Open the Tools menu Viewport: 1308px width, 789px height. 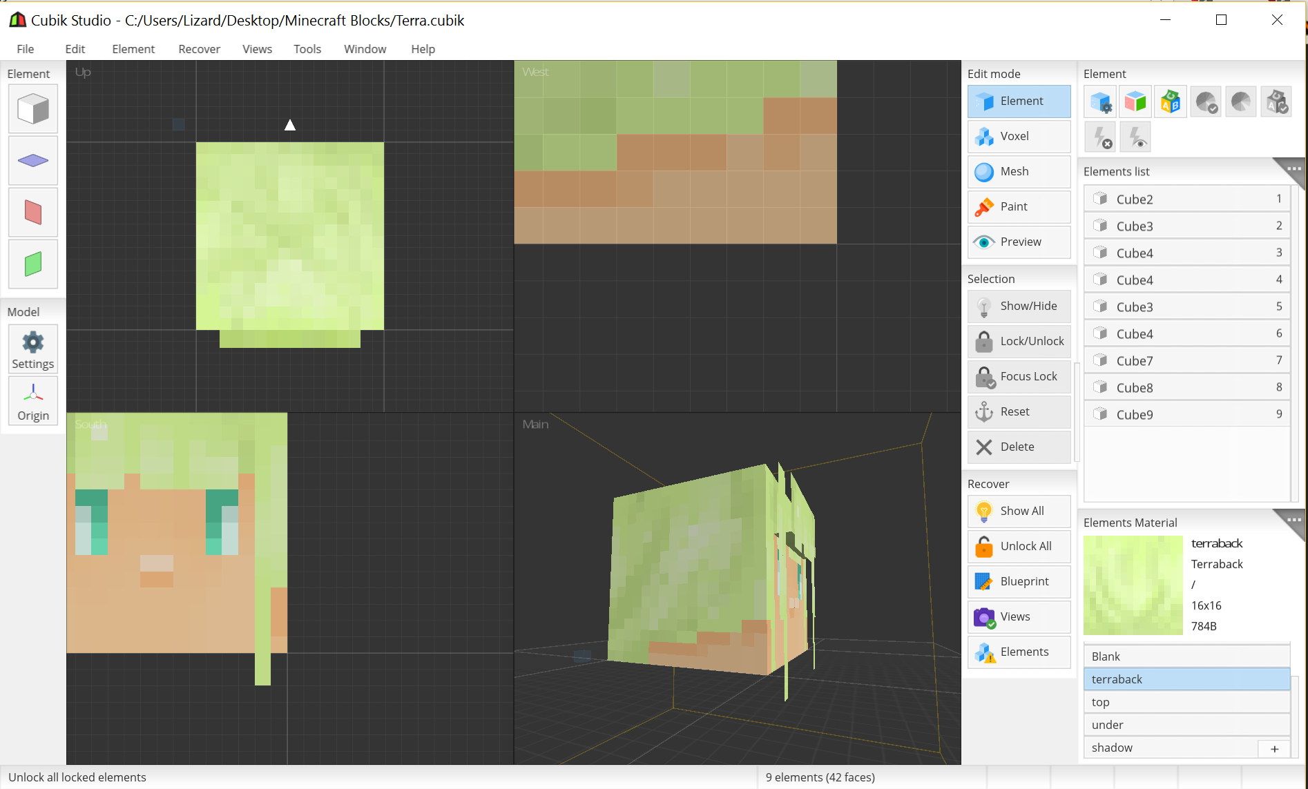click(x=307, y=49)
